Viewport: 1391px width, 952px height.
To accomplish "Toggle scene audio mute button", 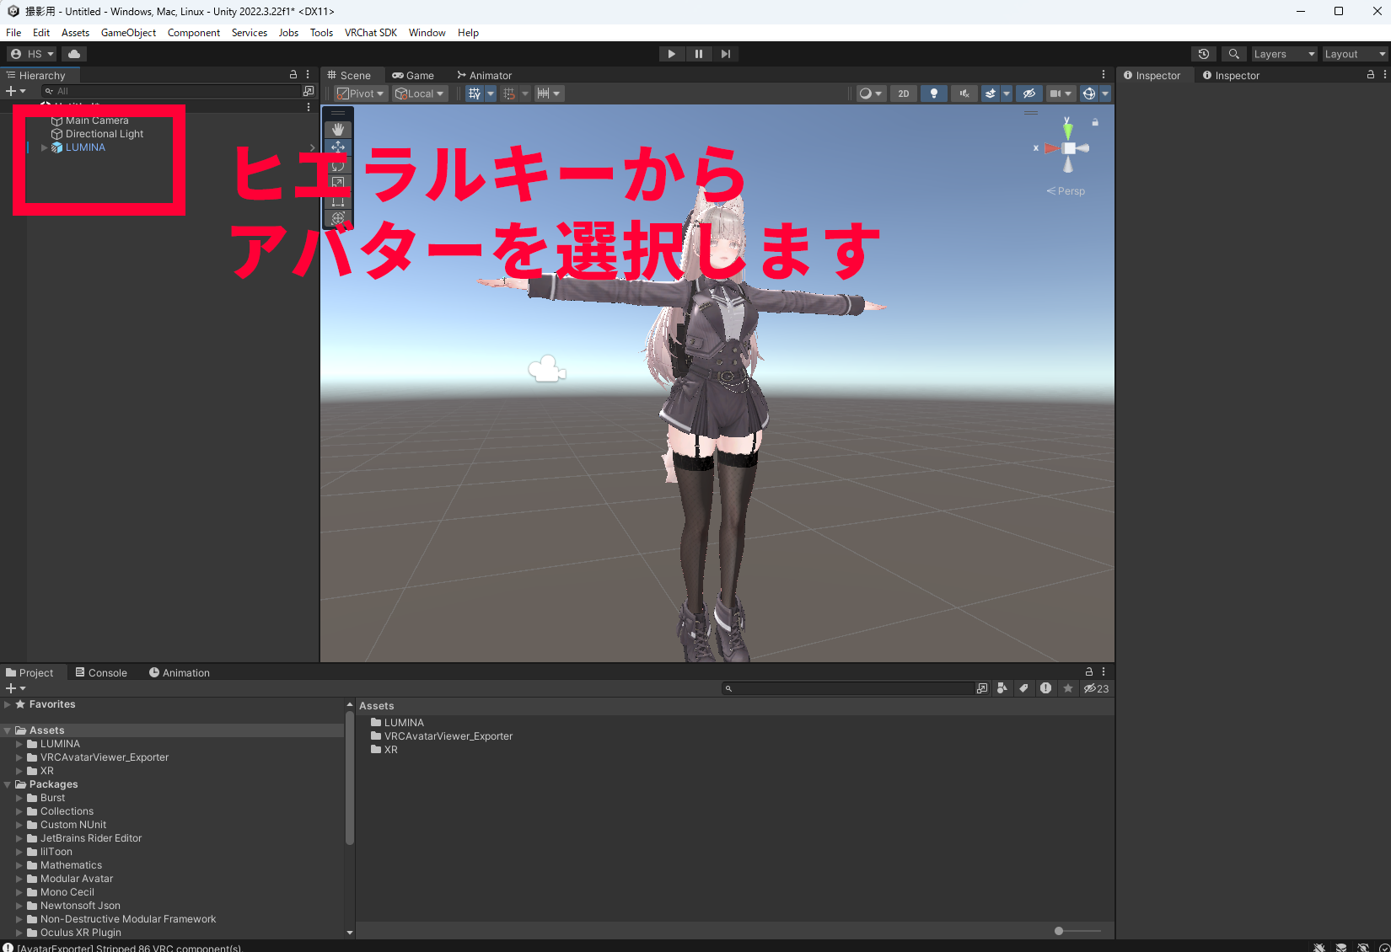I will tap(964, 94).
